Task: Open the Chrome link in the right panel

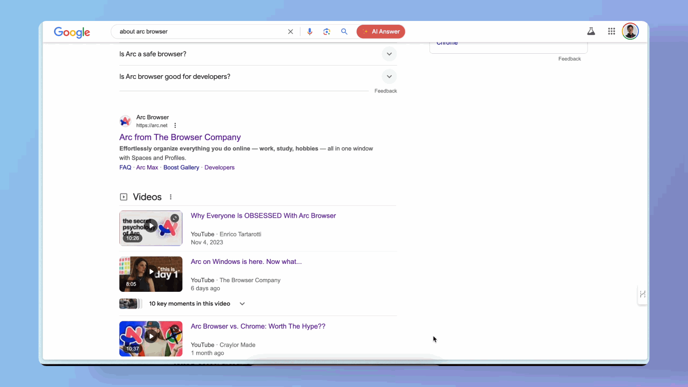Action: click(x=447, y=43)
